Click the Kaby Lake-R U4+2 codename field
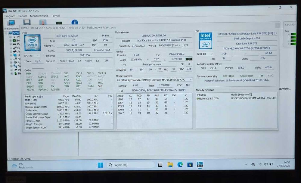 [73, 45]
